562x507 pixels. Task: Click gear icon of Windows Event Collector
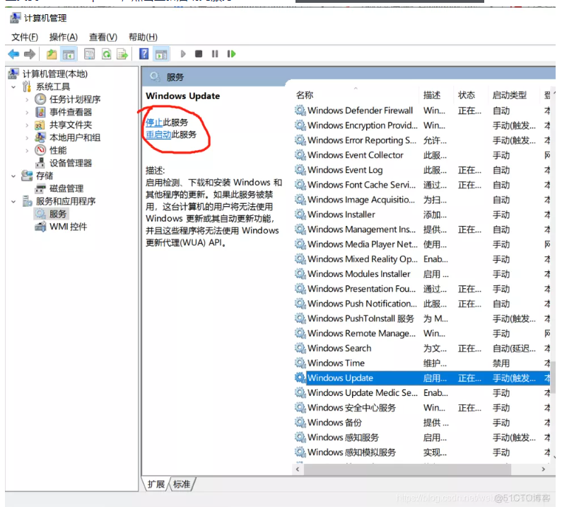tap(300, 155)
